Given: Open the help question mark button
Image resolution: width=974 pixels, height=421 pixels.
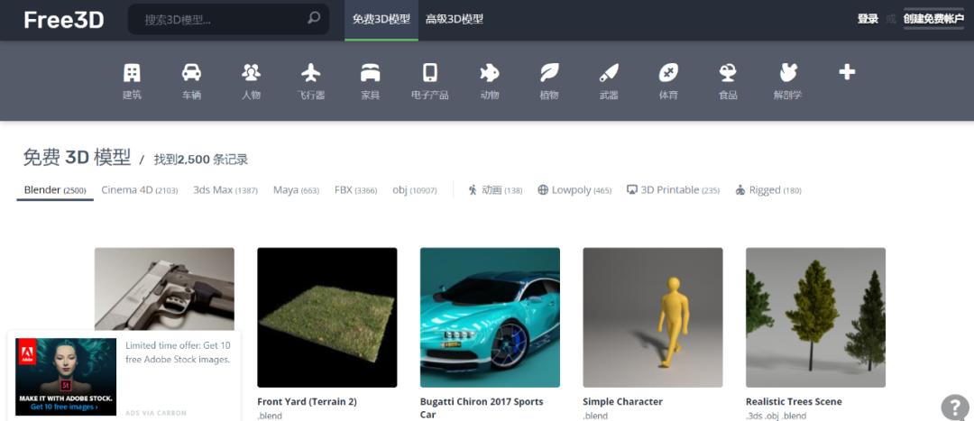Looking at the screenshot, I should coord(954,407).
